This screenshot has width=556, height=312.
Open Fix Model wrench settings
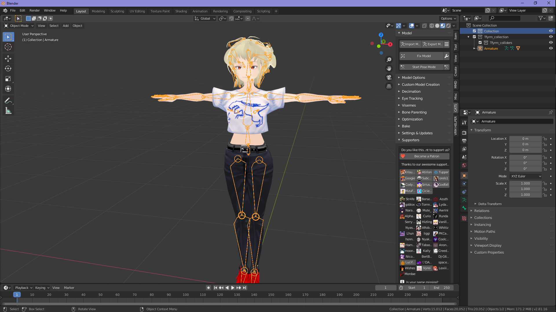pos(447,56)
